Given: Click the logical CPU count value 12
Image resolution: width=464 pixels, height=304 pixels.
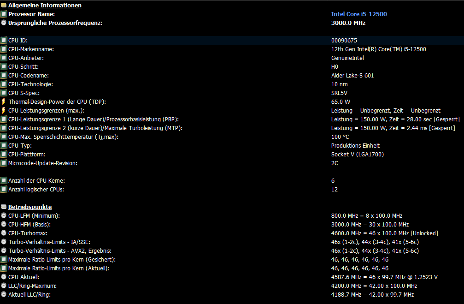Looking at the screenshot, I should pos(335,189).
